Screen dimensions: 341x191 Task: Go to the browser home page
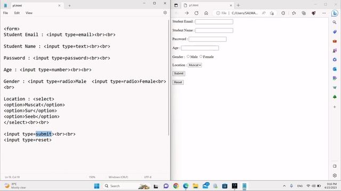206,13
